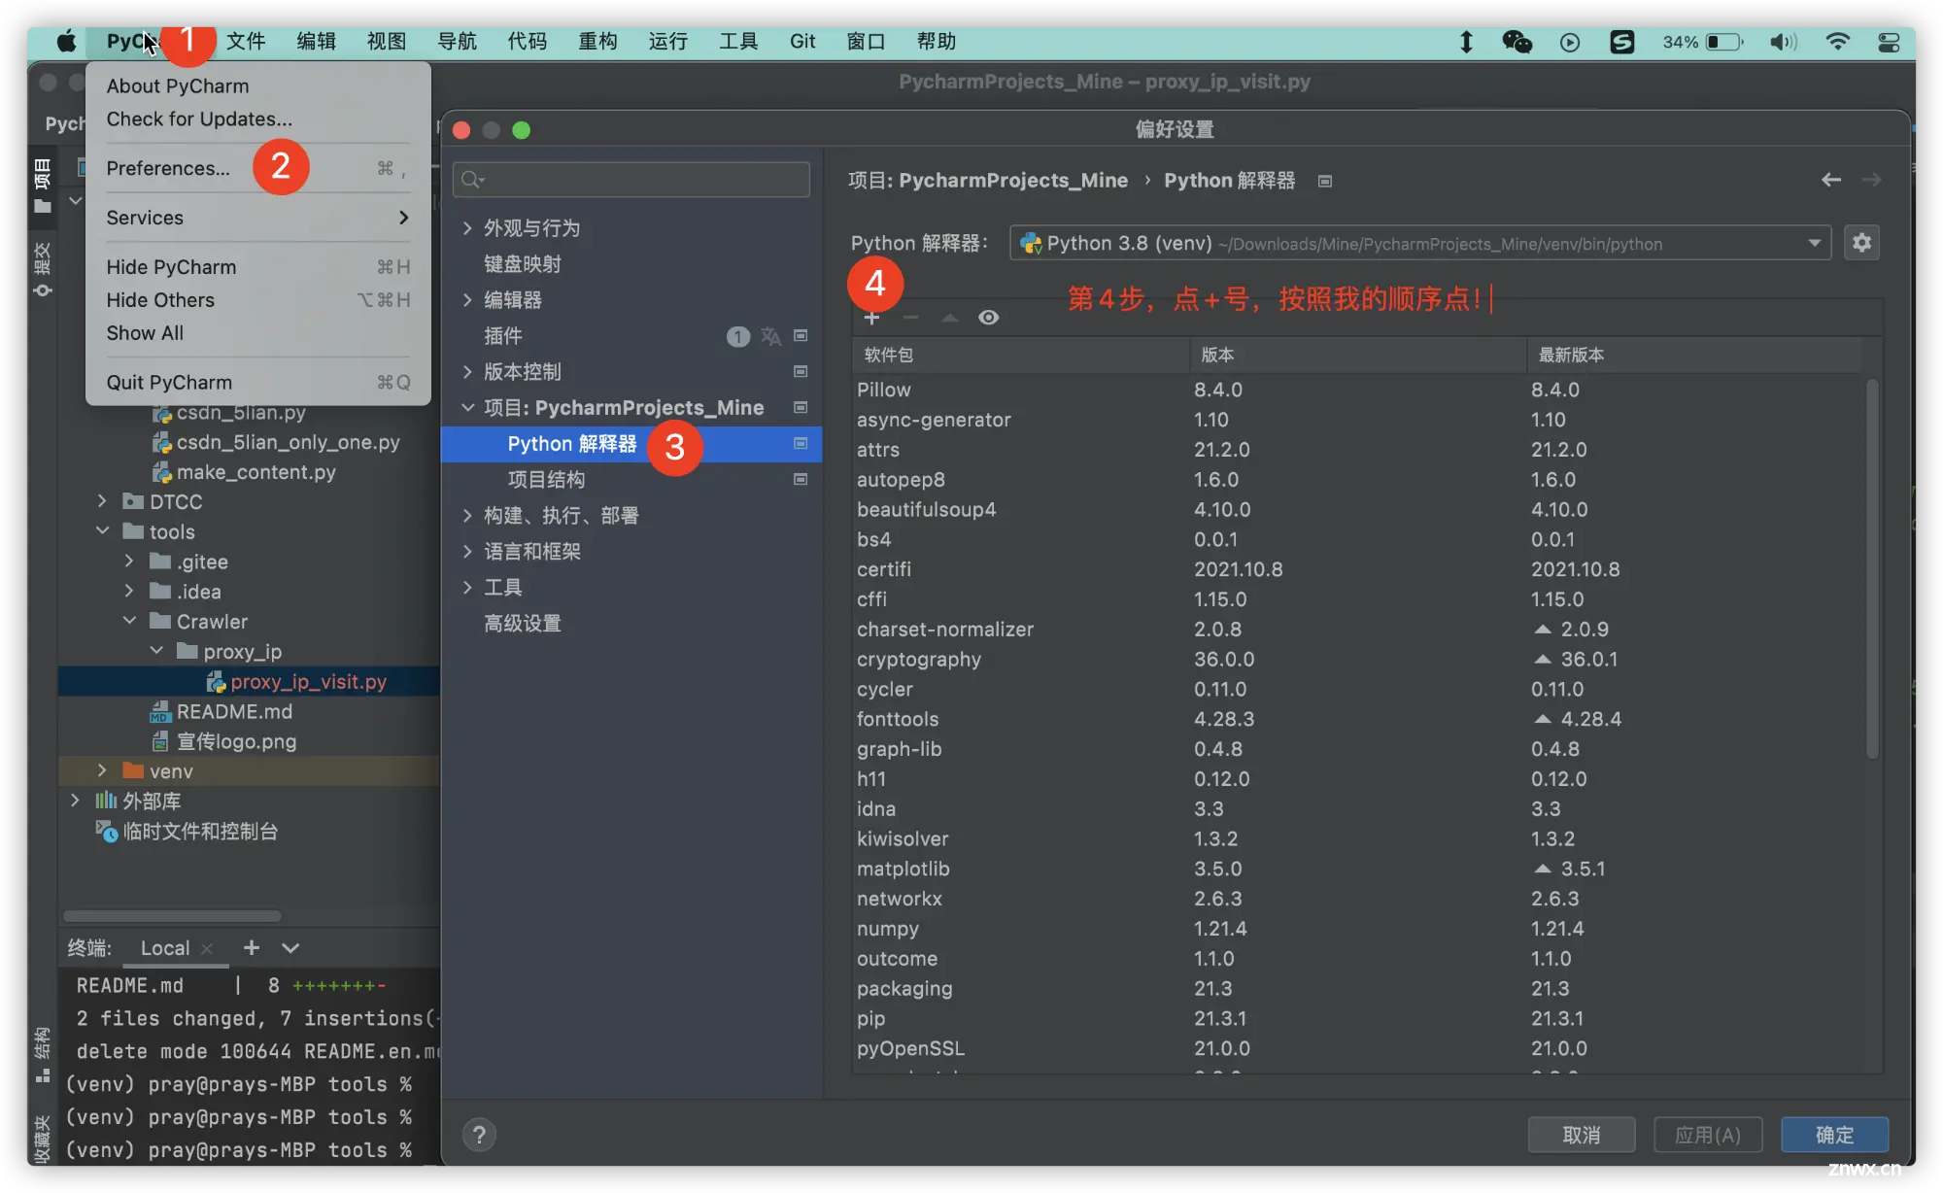The width and height of the screenshot is (1943, 1193).
Task: Click the 取消 cancel button
Action: pos(1581,1135)
